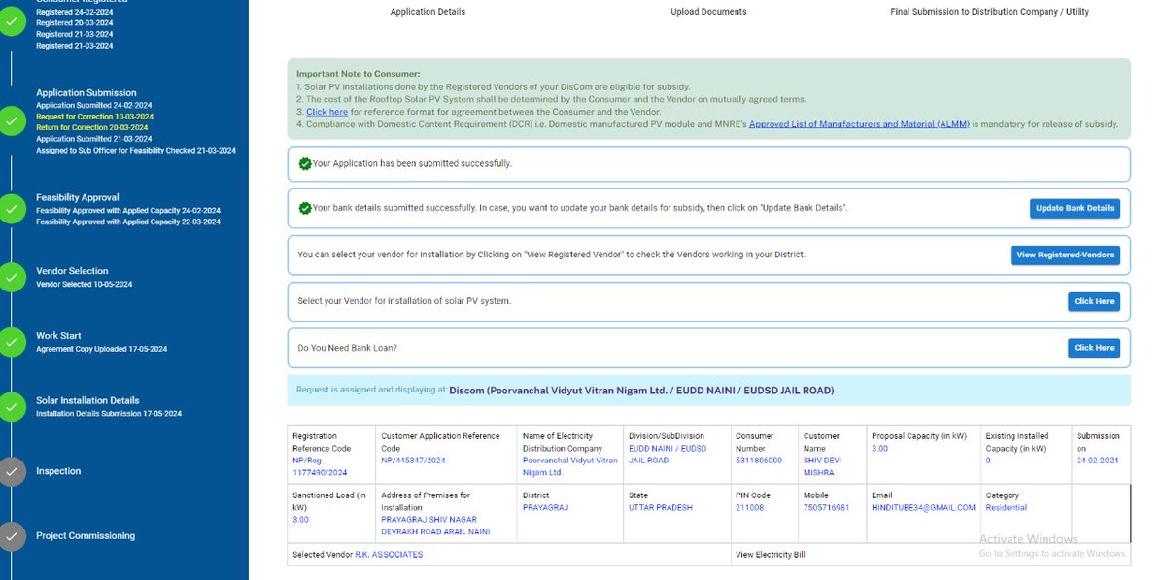This screenshot has height=580, width=1166.
Task: Click Poorvanchal Vidyut Vitran Nigam Ltd. cell value
Action: pos(570,466)
